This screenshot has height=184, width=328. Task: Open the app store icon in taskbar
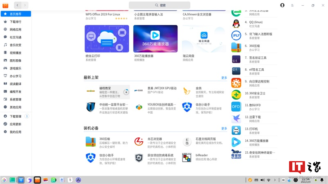(x=37, y=180)
